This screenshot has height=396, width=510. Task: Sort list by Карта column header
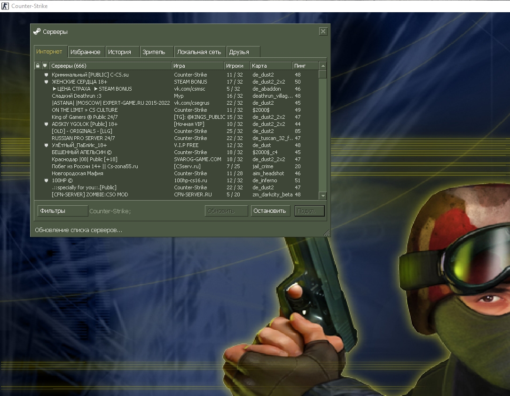point(271,66)
